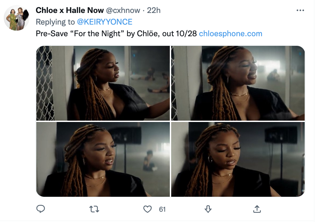Click the like count showing 61

tap(162, 209)
